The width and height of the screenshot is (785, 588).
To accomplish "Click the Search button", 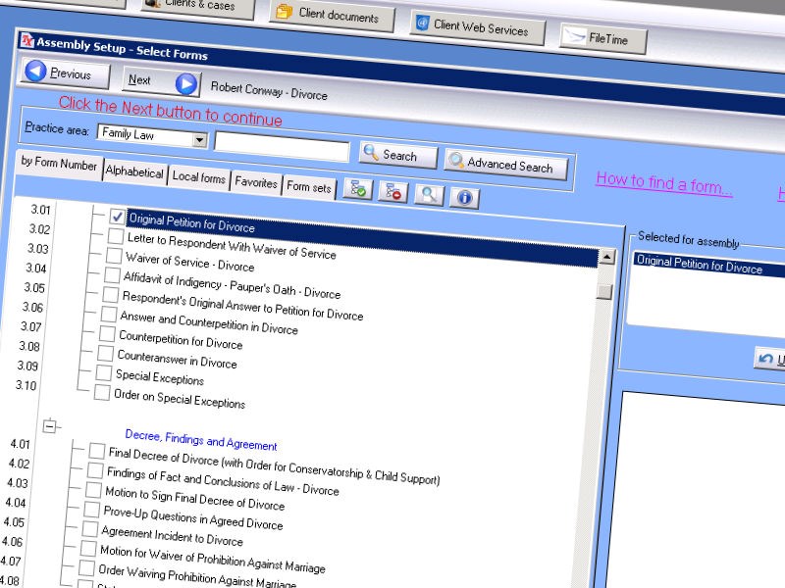I will point(398,155).
